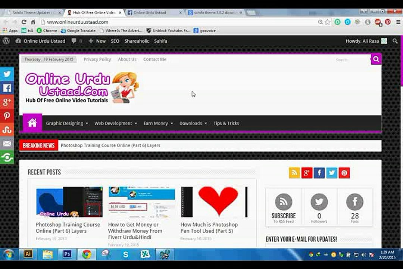Open the Shareaholic menu in the admin bar
This screenshot has height=269, width=403.
[x=137, y=41]
